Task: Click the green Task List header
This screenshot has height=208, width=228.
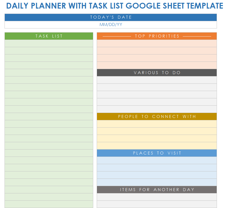Action: click(x=49, y=36)
